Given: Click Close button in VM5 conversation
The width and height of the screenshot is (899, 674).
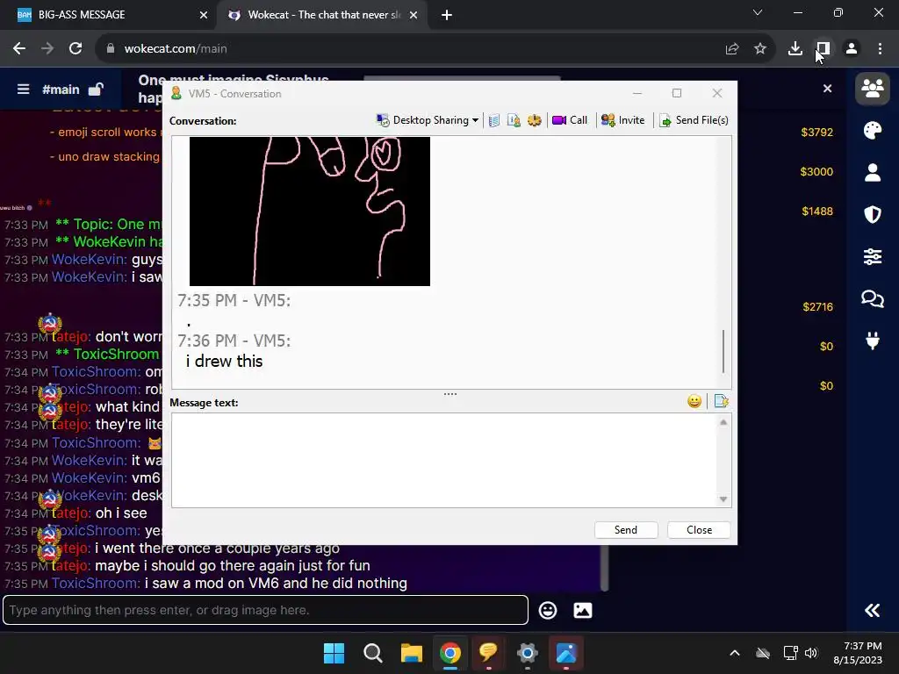Looking at the screenshot, I should click(699, 530).
